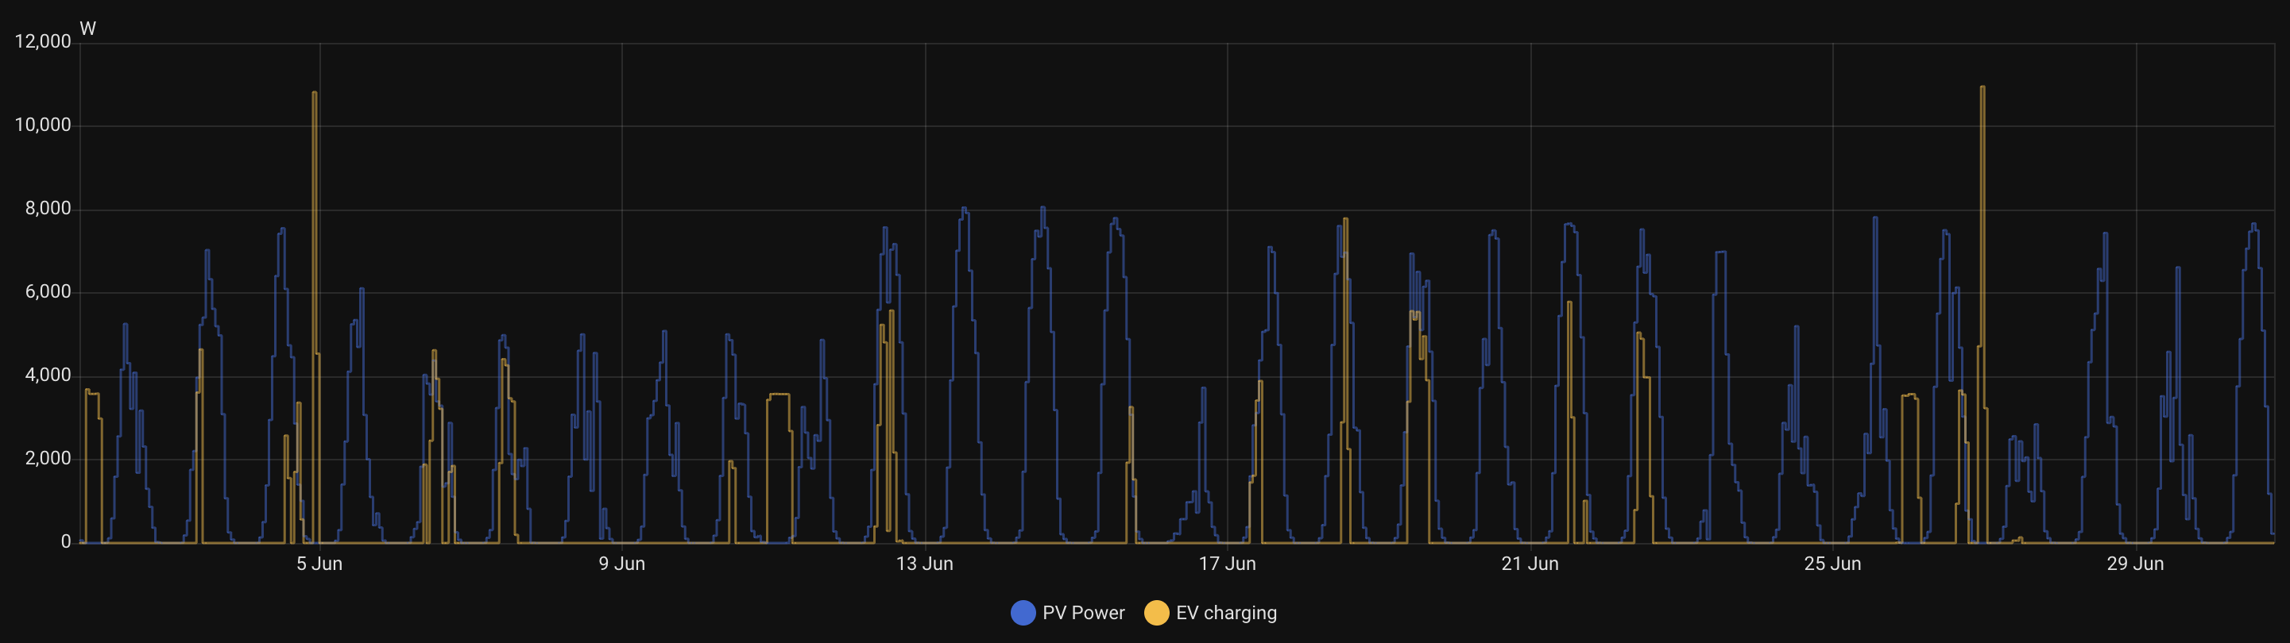The width and height of the screenshot is (2290, 643).
Task: Toggle the EV charging series in legend
Action: pos(1210,613)
